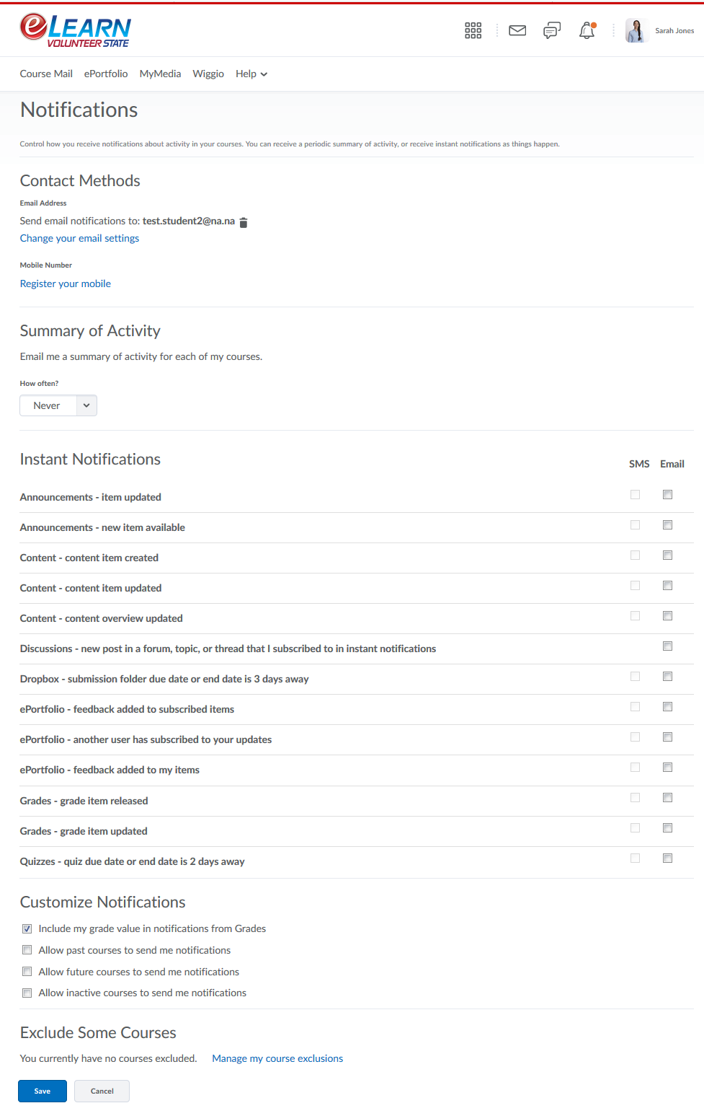Follow the Change your email settings link
The height and width of the screenshot is (1116, 704).
pos(79,238)
